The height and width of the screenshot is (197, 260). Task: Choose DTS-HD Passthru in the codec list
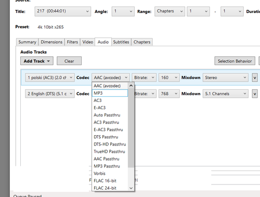[x=110, y=144]
